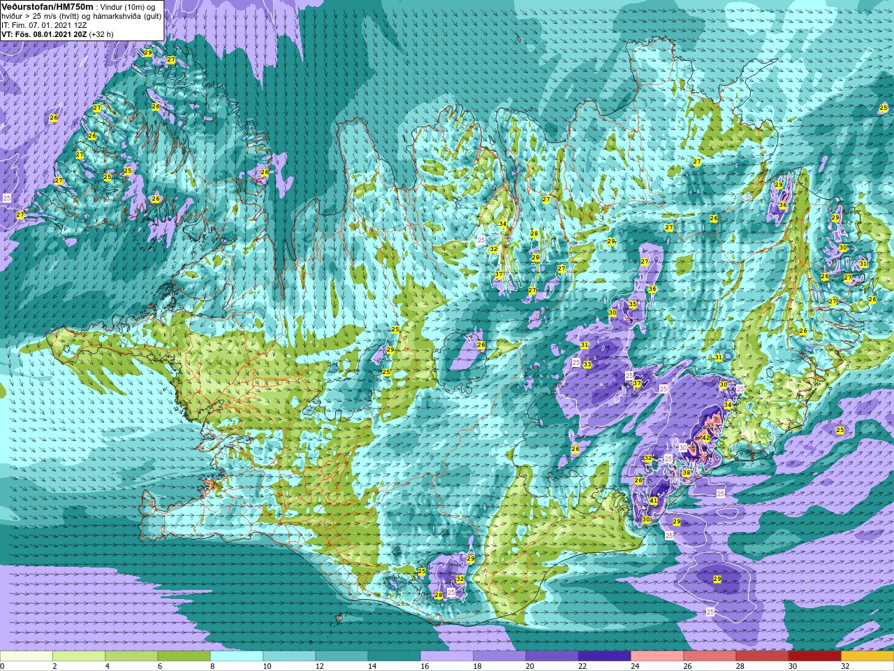894x671 pixels.
Task: Click the yellow gust label 38
Action: 687,473
